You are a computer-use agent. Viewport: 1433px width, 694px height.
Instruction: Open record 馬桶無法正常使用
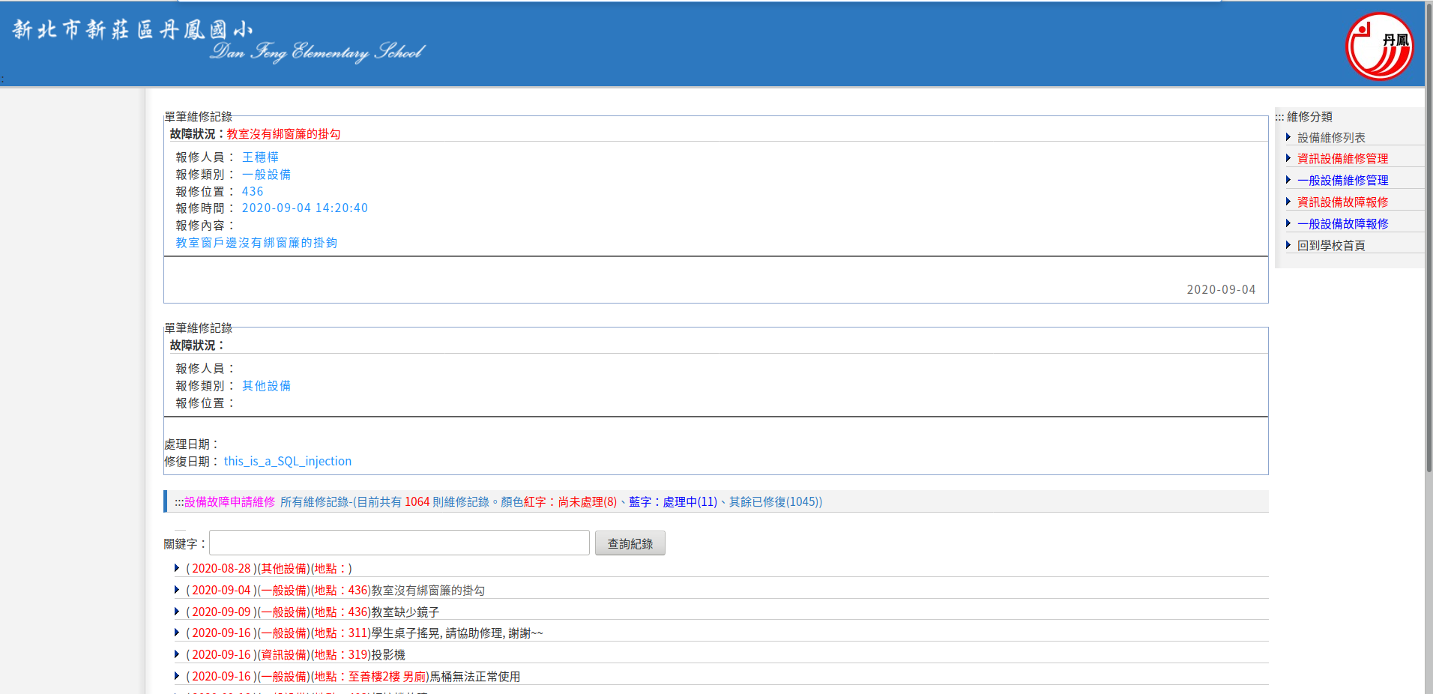[x=353, y=677]
